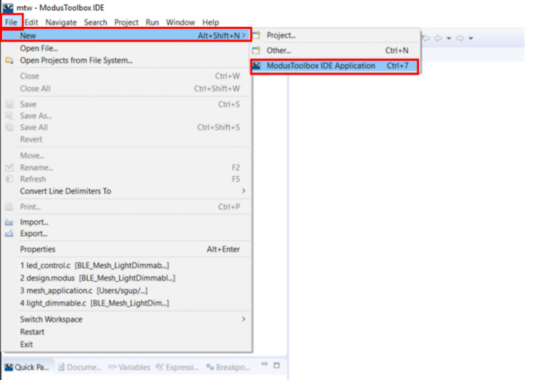Click toolbar forward navigation arrow
Image resolution: width=543 pixels, height=380 pixels.
[460, 38]
